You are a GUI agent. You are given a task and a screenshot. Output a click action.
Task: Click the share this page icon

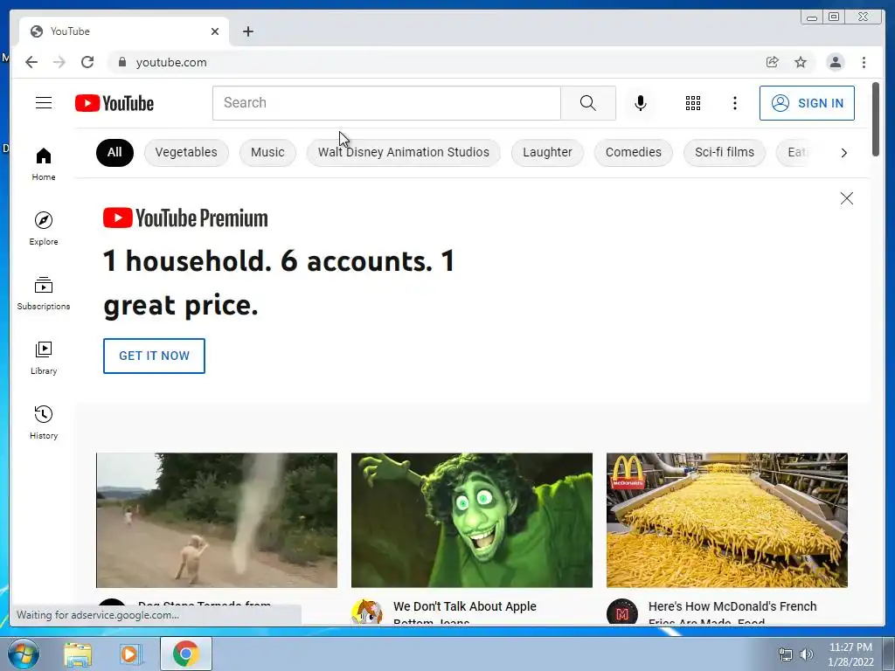pyautogui.click(x=772, y=62)
